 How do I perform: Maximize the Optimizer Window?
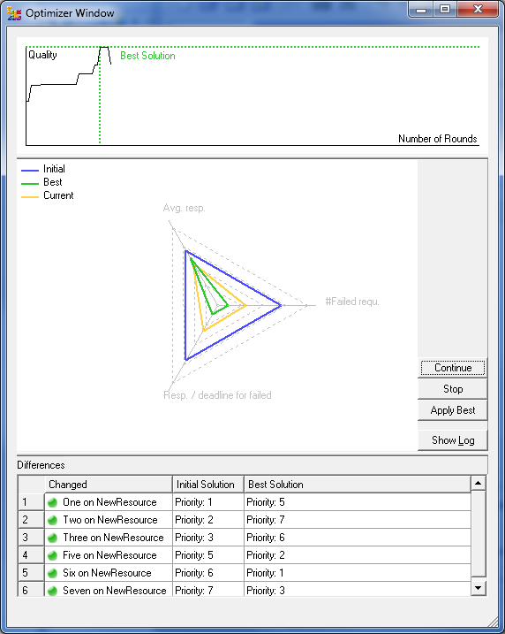[x=445, y=10]
